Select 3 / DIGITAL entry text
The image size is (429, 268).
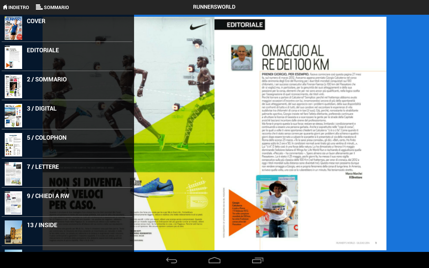click(42, 109)
